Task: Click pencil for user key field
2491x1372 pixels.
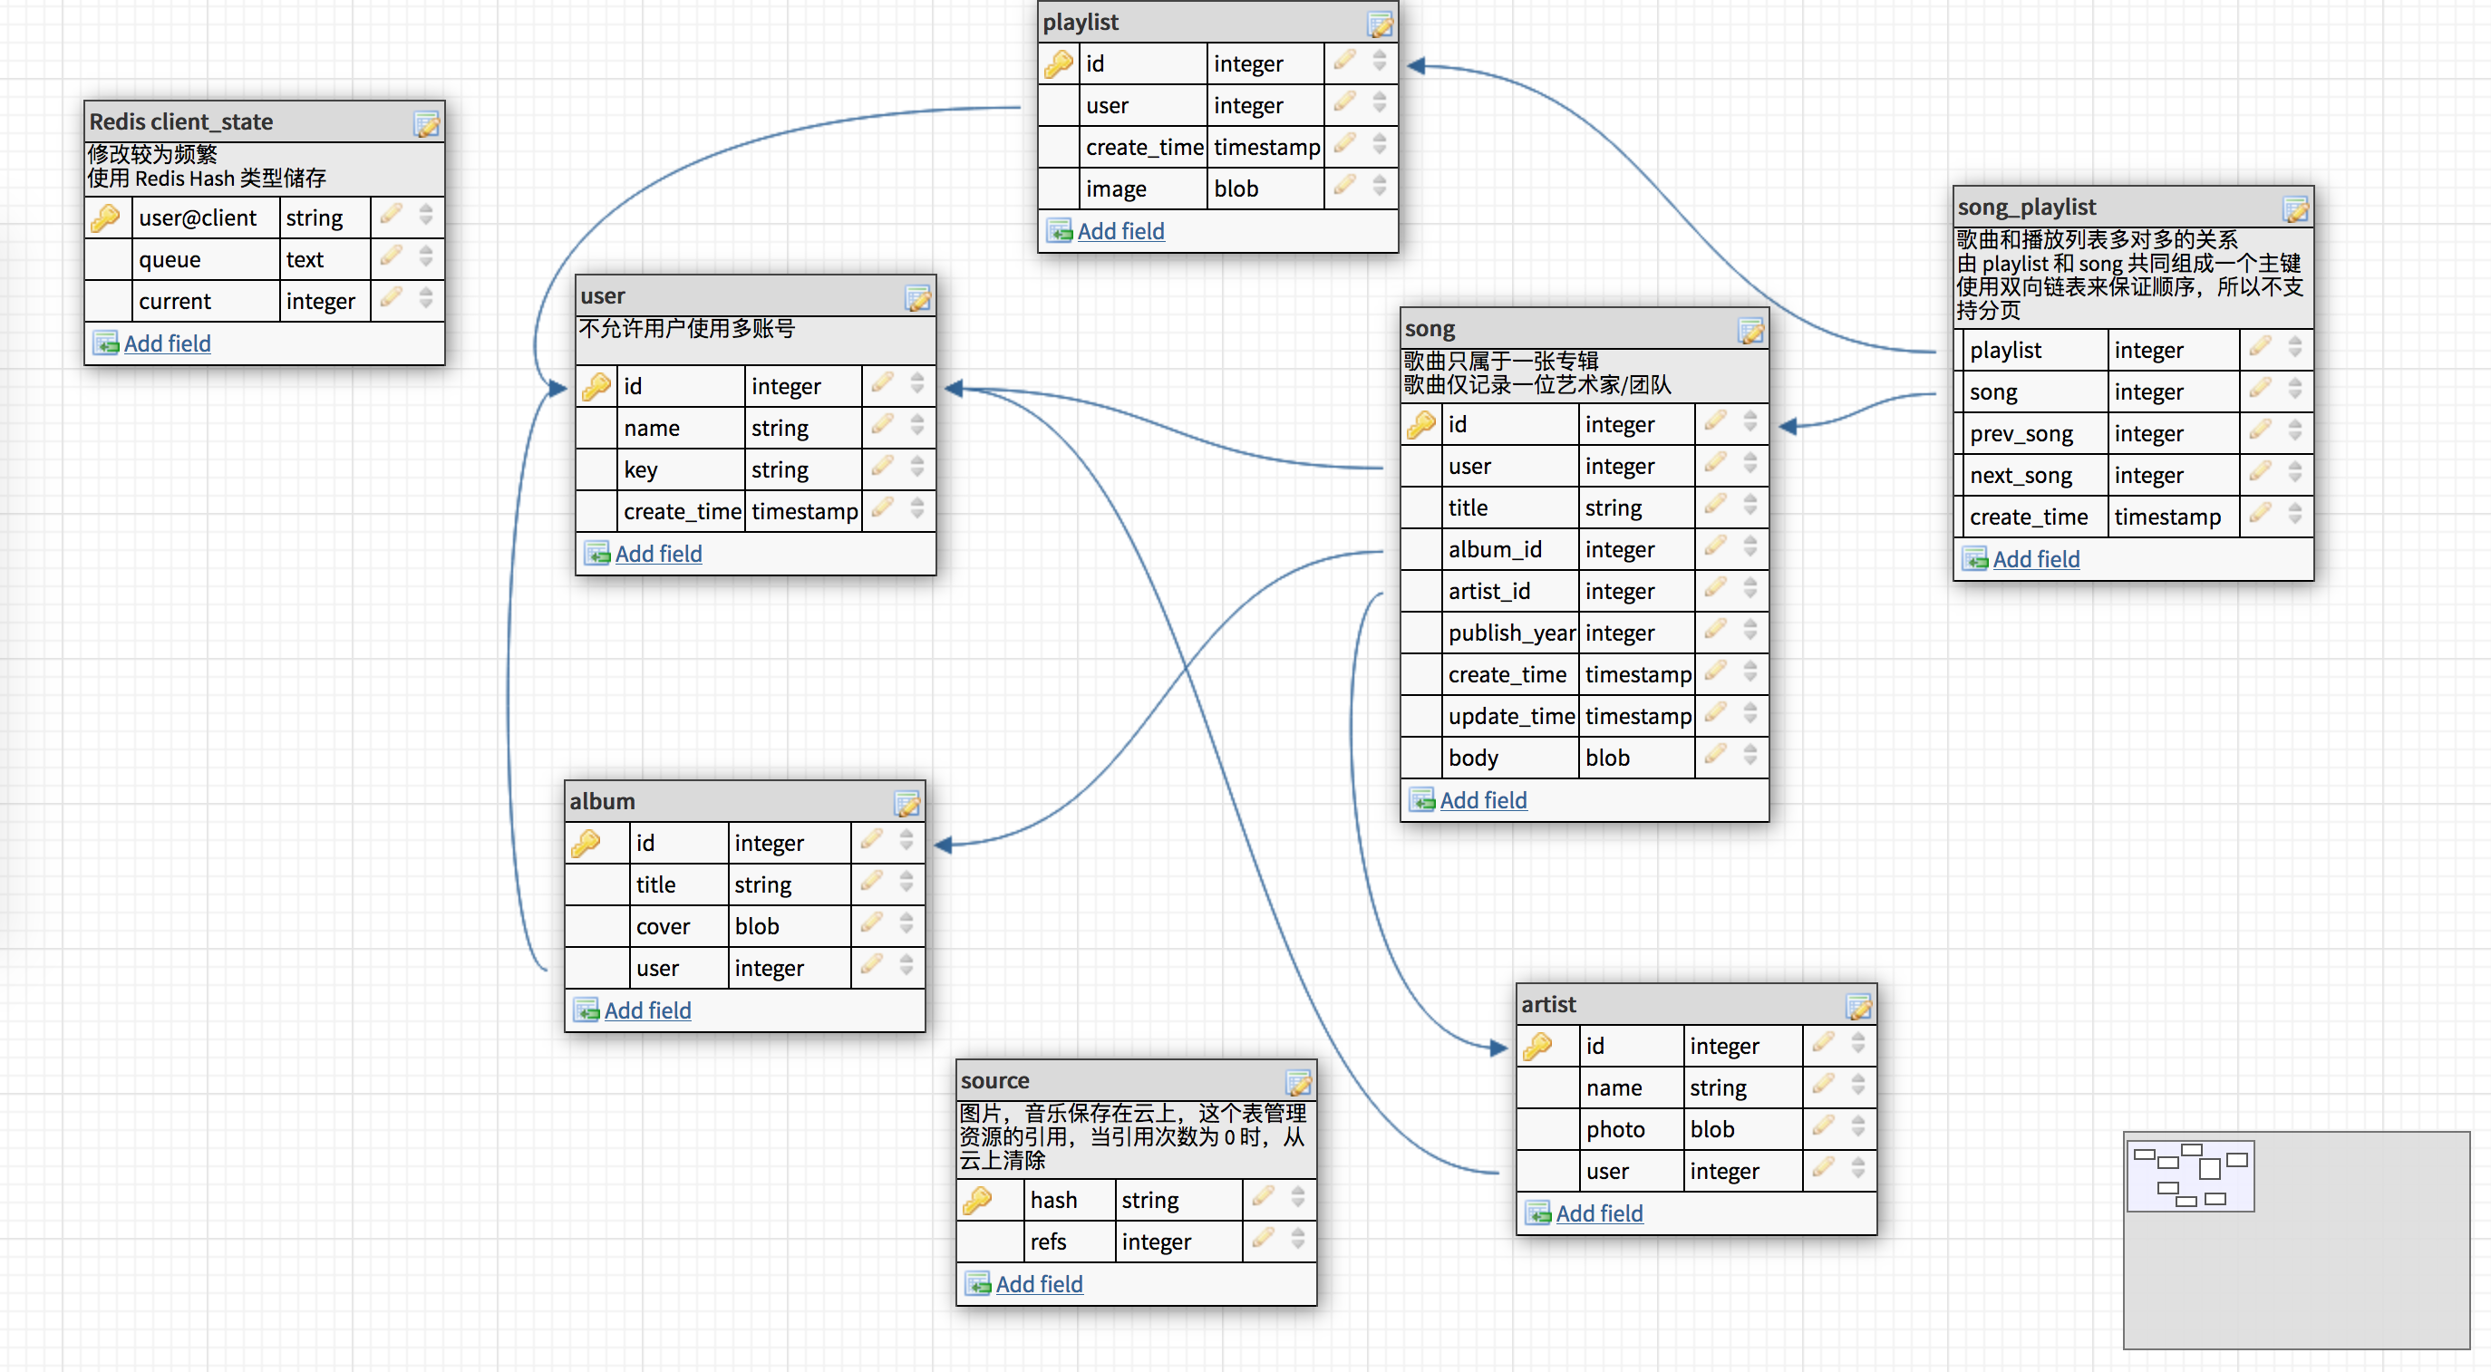Action: tap(882, 467)
